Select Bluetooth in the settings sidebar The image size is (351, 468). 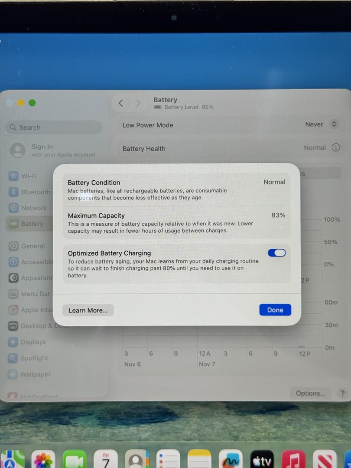30,192
